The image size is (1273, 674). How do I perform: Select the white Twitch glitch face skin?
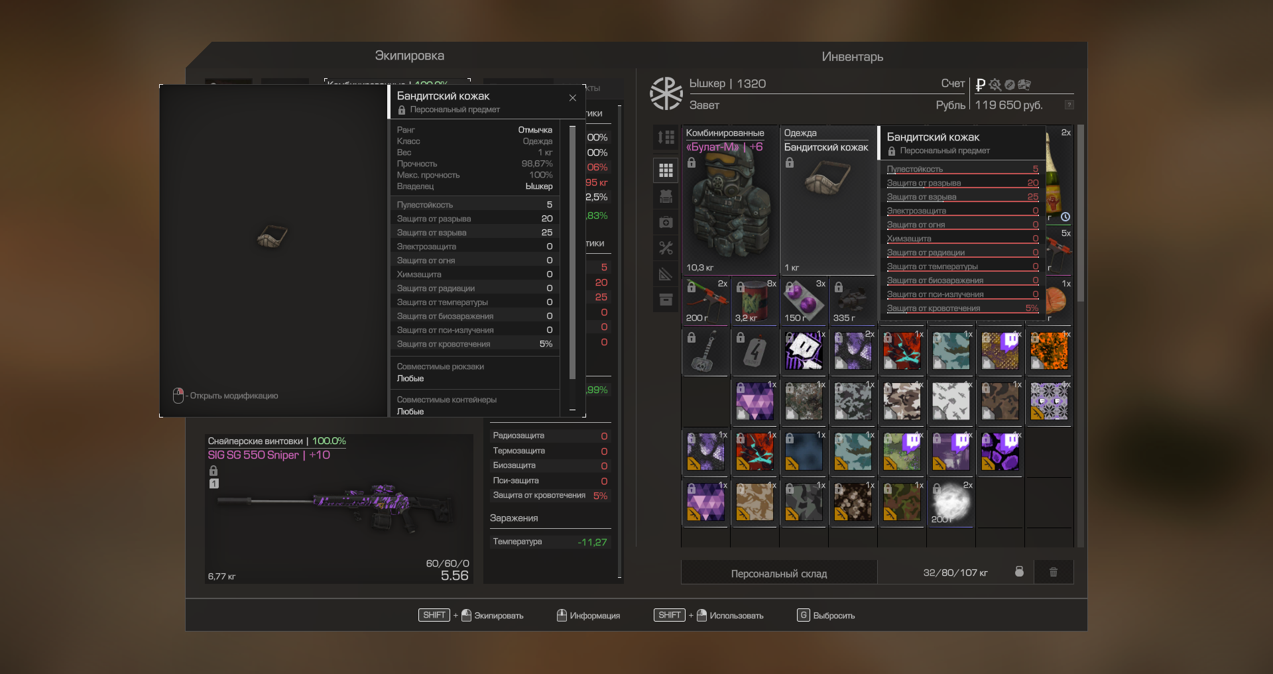(x=804, y=352)
